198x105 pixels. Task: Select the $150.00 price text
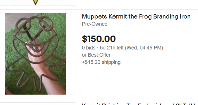click(x=99, y=39)
